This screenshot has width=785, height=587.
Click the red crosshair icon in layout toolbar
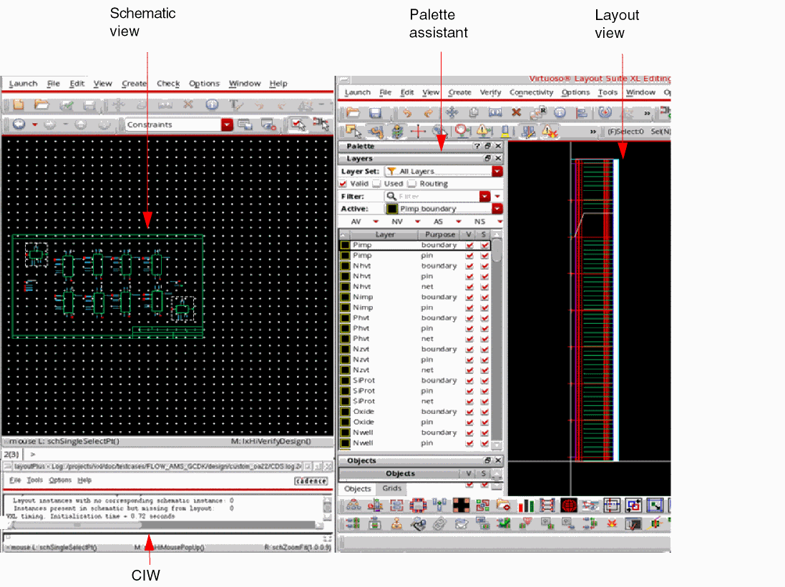[x=418, y=131]
